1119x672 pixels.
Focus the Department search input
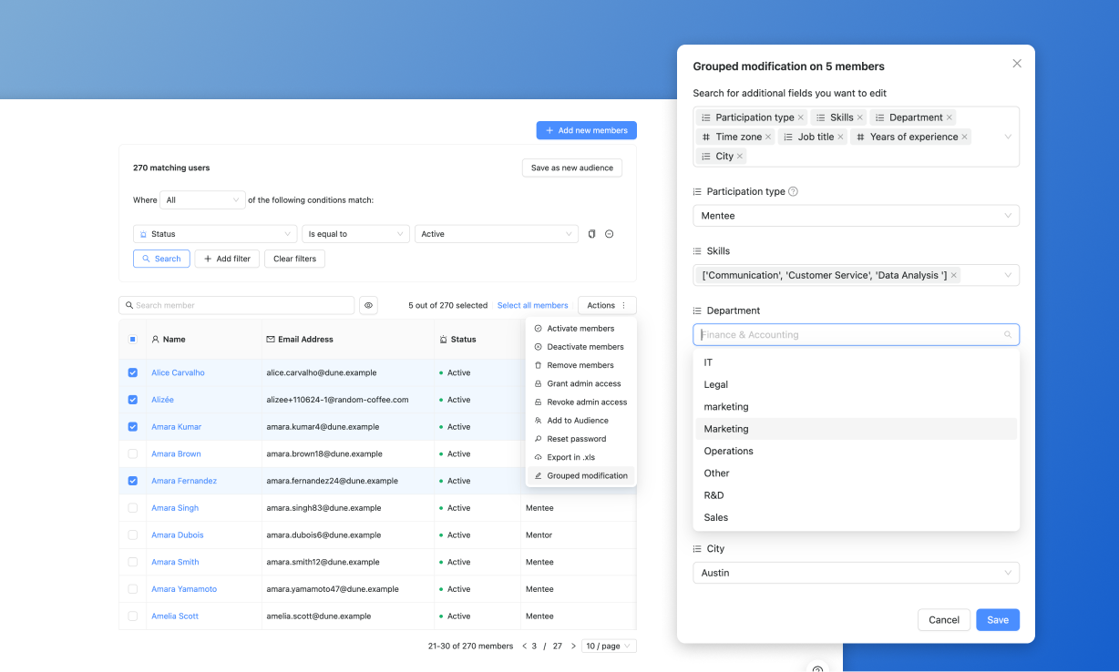856,335
